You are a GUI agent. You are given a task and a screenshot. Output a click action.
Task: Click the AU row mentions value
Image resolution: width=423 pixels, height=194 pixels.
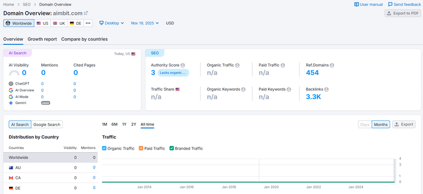click(94, 168)
